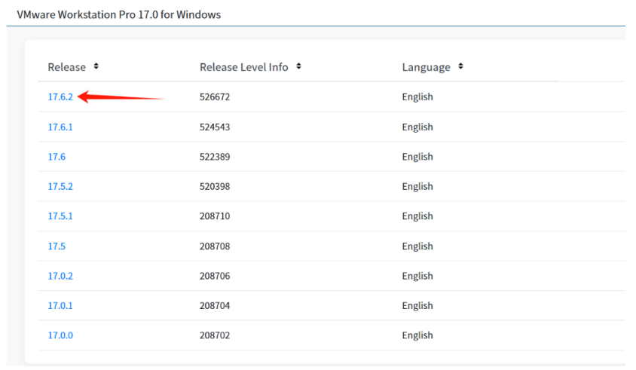Sort table by Language column arrows

(x=460, y=66)
